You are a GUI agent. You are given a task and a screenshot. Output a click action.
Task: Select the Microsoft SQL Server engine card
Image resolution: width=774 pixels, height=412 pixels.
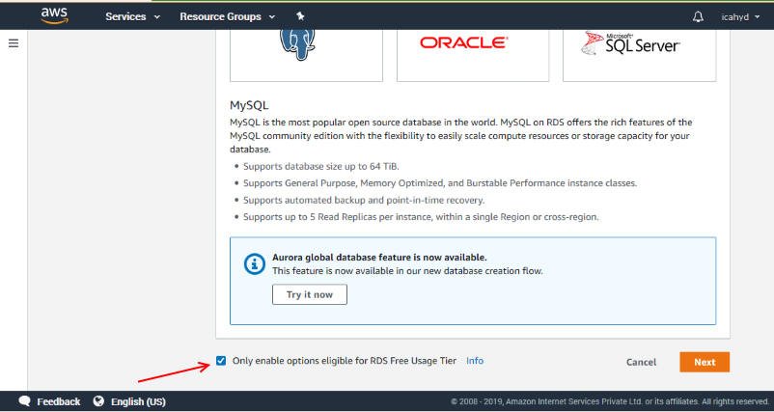(639, 55)
